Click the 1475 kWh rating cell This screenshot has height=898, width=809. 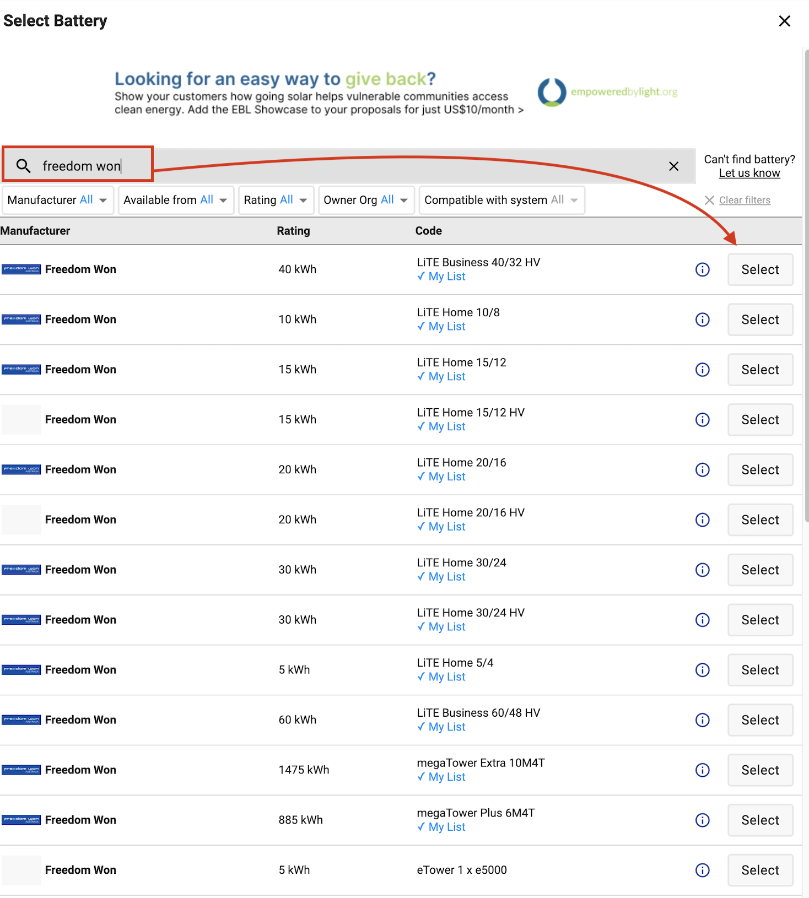(304, 770)
